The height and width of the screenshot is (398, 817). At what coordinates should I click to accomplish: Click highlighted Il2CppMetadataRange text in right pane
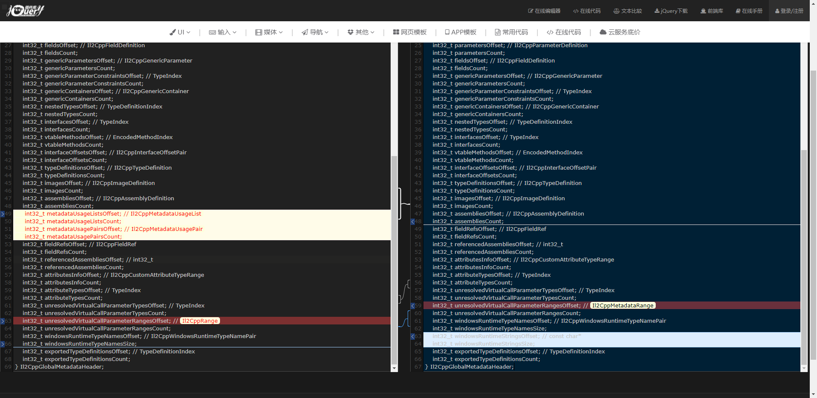click(x=623, y=306)
